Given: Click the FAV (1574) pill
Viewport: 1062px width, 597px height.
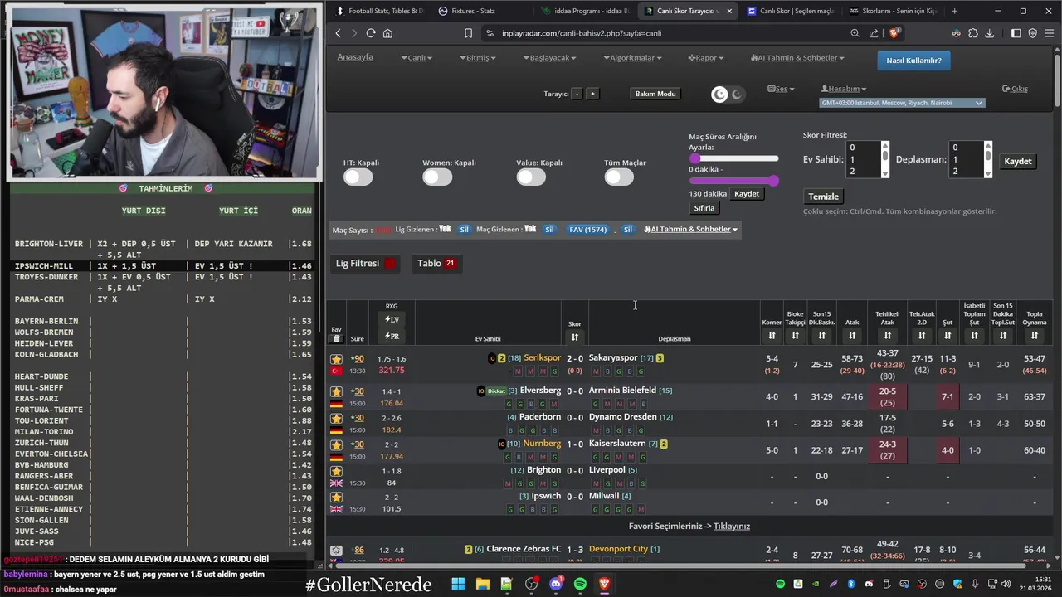Looking at the screenshot, I should click(x=587, y=230).
